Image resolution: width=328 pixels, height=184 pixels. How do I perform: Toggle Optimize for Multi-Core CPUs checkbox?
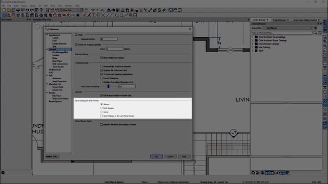coord(101,71)
